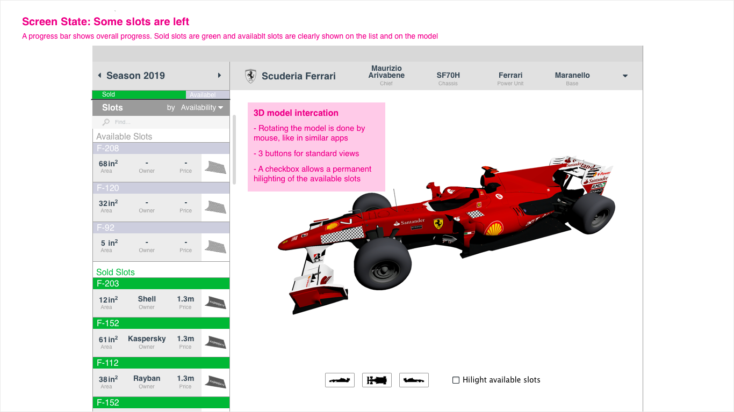The height and width of the screenshot is (412, 734).
Task: Click Maurizio Arivabene chief name
Action: [386, 72]
